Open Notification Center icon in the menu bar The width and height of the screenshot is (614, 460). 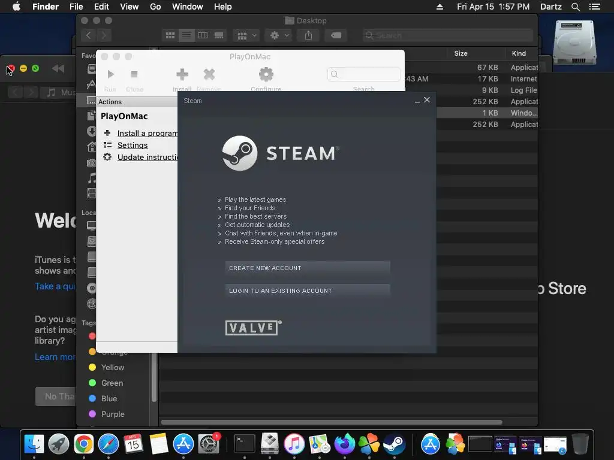pos(595,7)
